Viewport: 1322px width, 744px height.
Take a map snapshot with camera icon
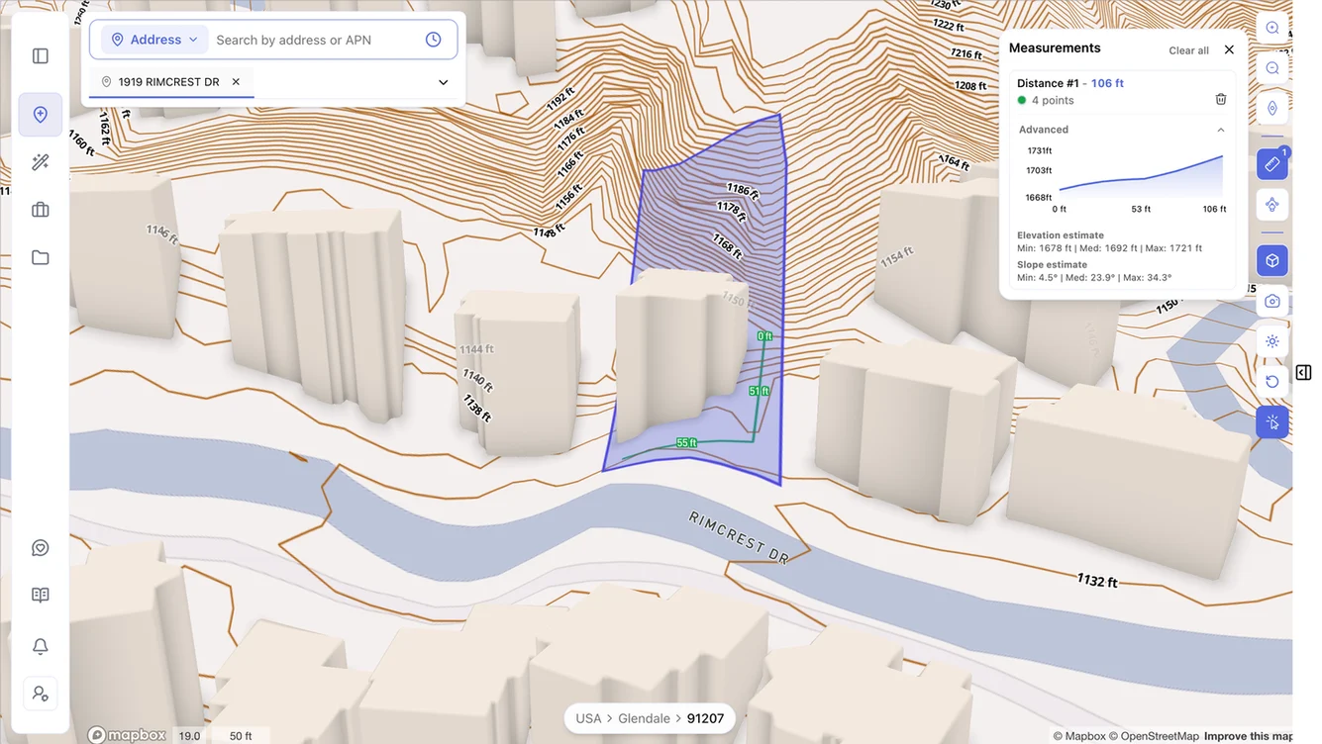coord(1272,301)
